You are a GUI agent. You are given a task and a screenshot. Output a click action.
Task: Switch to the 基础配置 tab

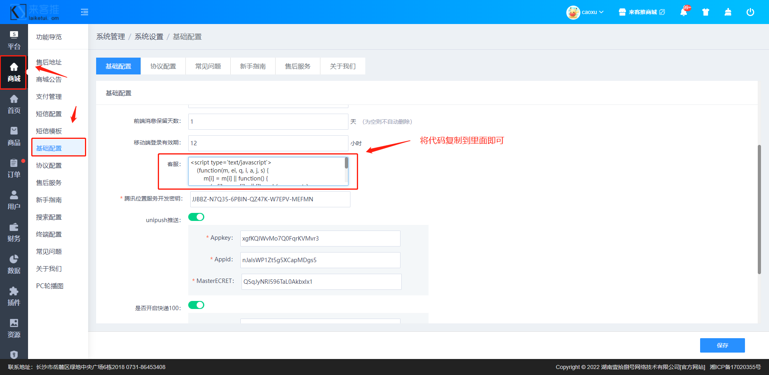118,66
